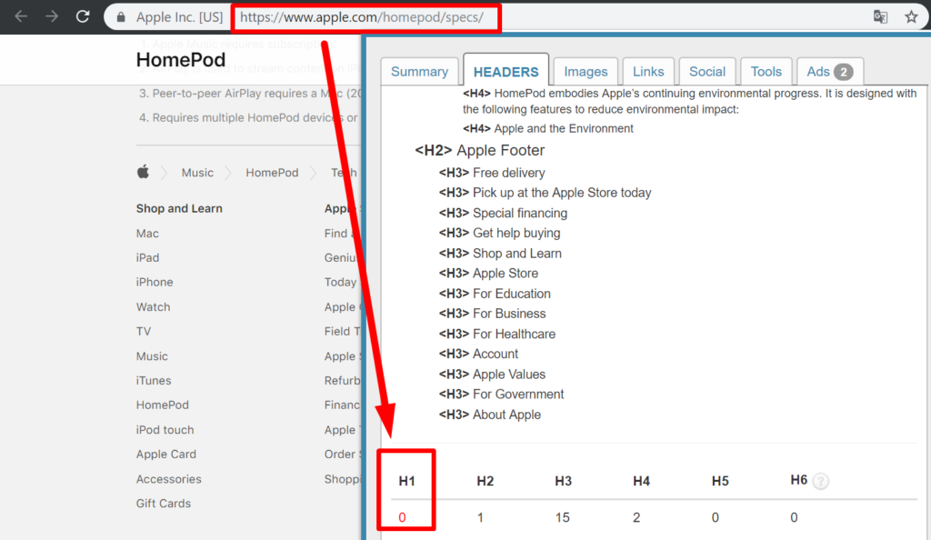Click the browser forward arrow

click(51, 15)
